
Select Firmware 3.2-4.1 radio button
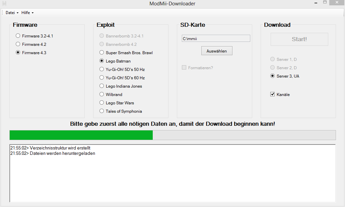[x=18, y=36]
